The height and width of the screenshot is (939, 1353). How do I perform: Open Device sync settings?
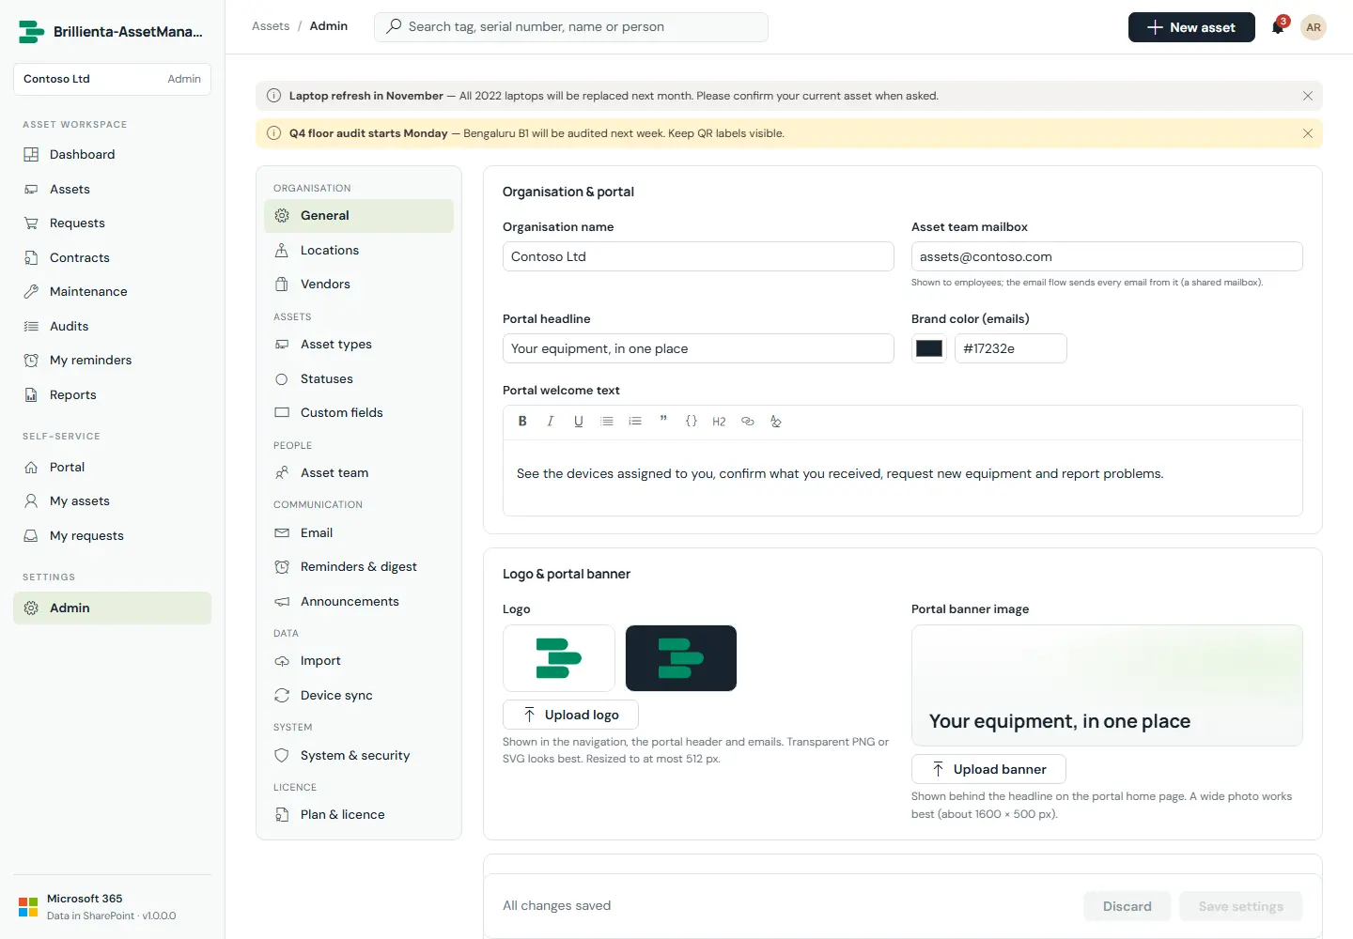point(359,695)
